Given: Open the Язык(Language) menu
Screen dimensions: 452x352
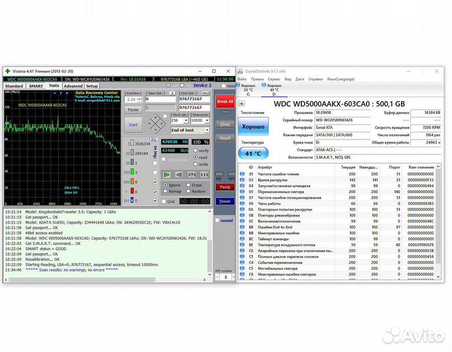Looking at the screenshot, I should 340,79.
